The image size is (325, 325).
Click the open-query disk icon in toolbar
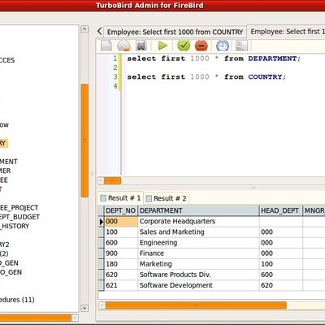[123, 45]
